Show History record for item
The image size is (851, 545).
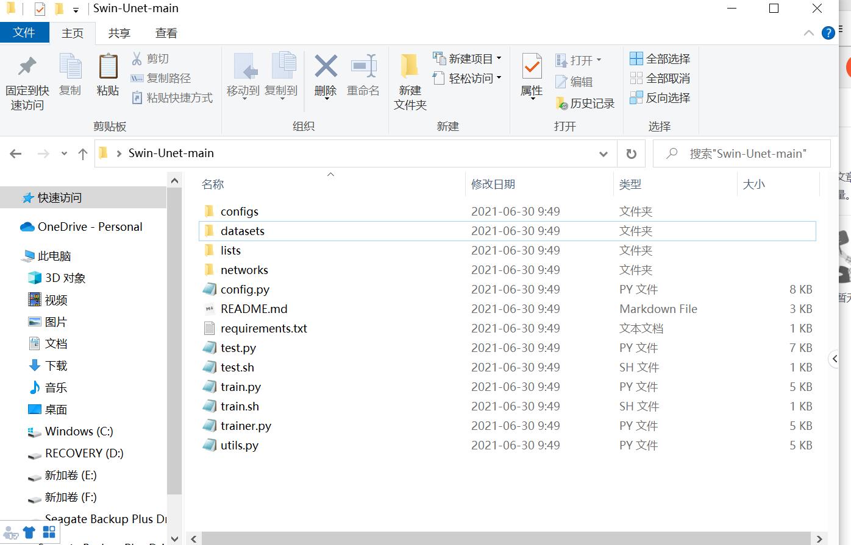click(585, 104)
